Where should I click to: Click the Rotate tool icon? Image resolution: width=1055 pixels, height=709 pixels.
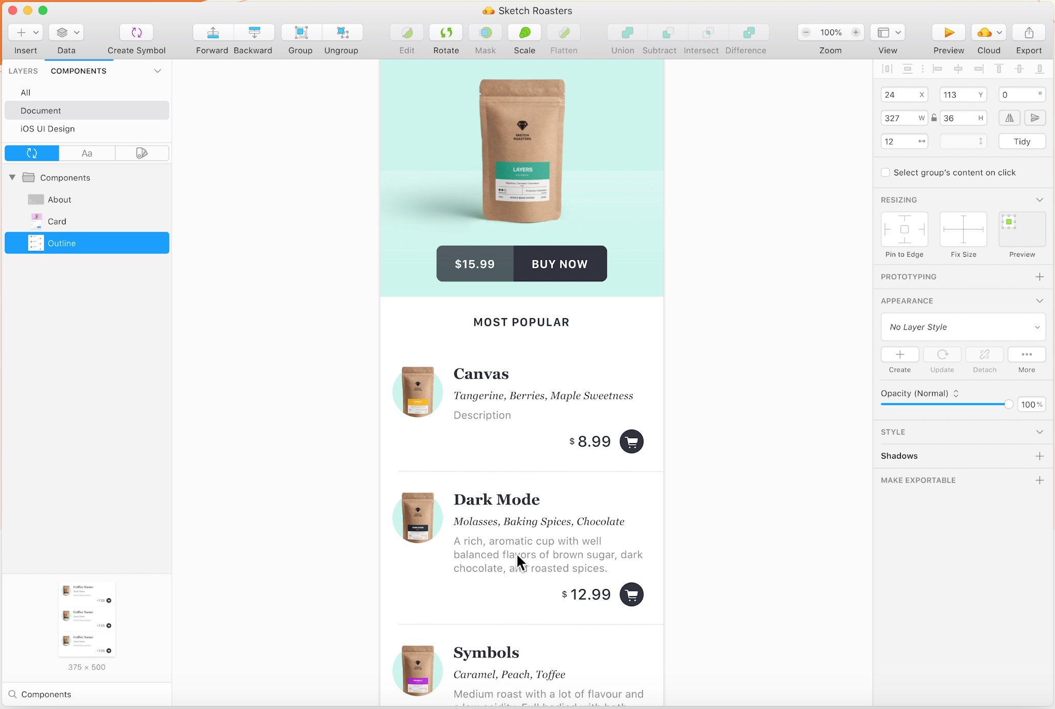446,33
